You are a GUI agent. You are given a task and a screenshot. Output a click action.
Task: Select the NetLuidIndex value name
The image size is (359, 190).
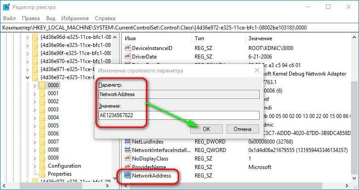point(148,142)
